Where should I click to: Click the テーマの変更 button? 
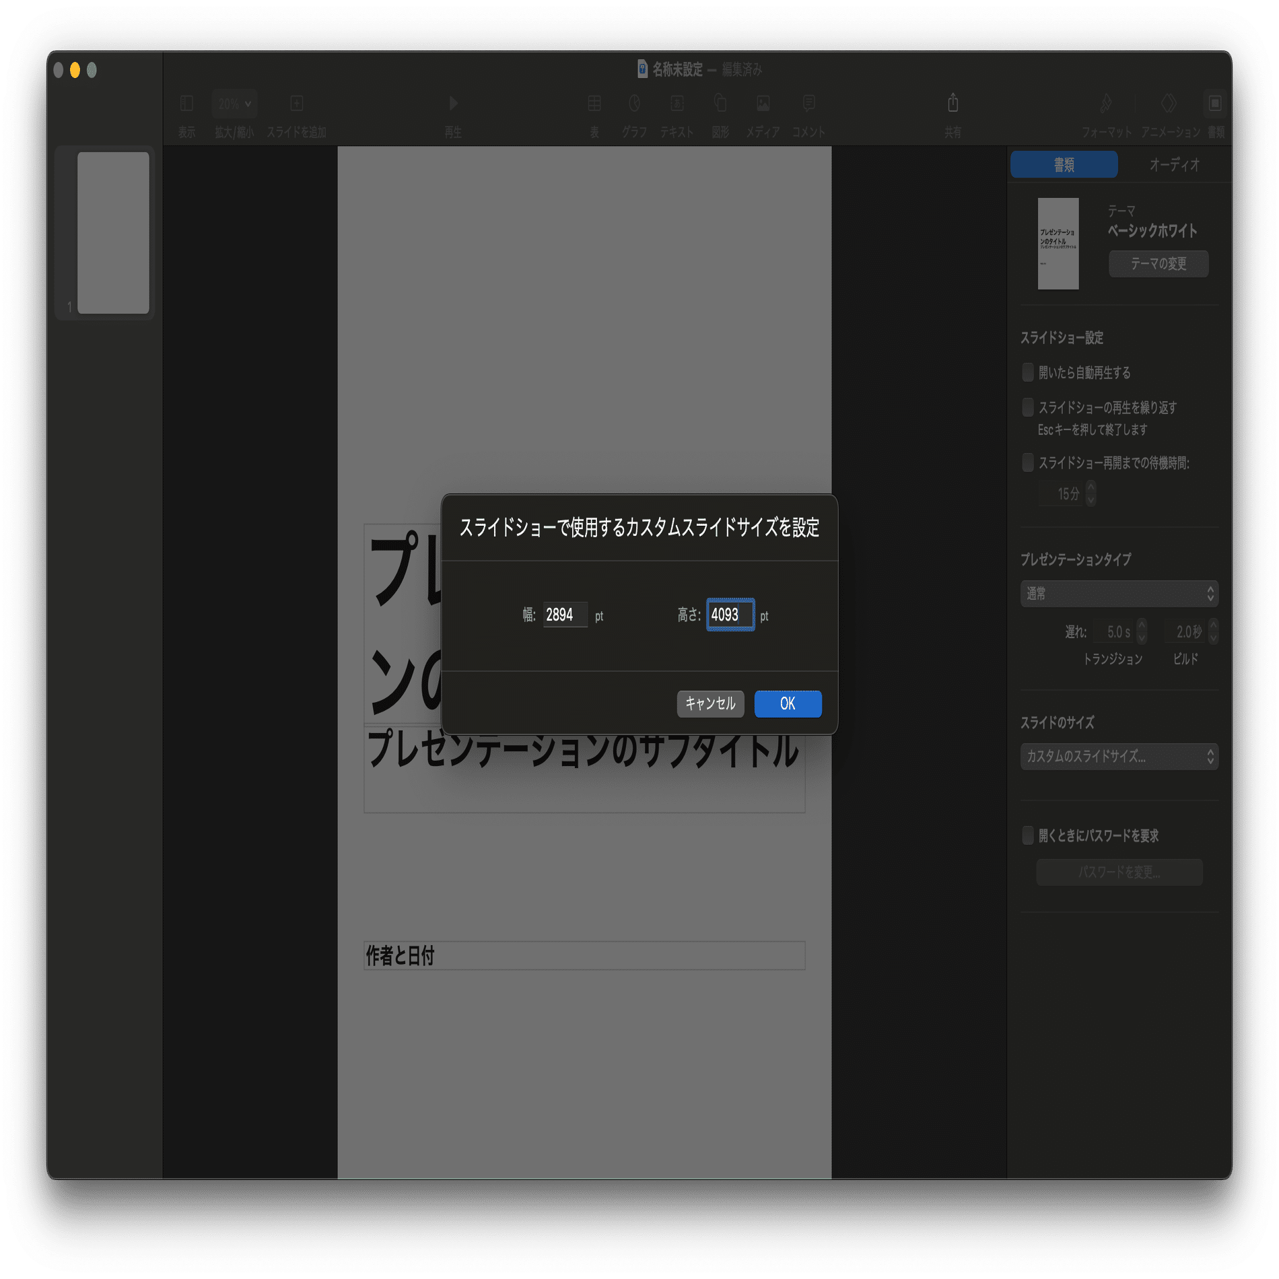1158,264
